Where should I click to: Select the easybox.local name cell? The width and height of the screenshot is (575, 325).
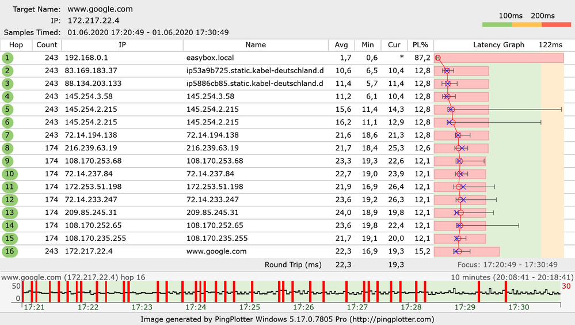coord(210,58)
